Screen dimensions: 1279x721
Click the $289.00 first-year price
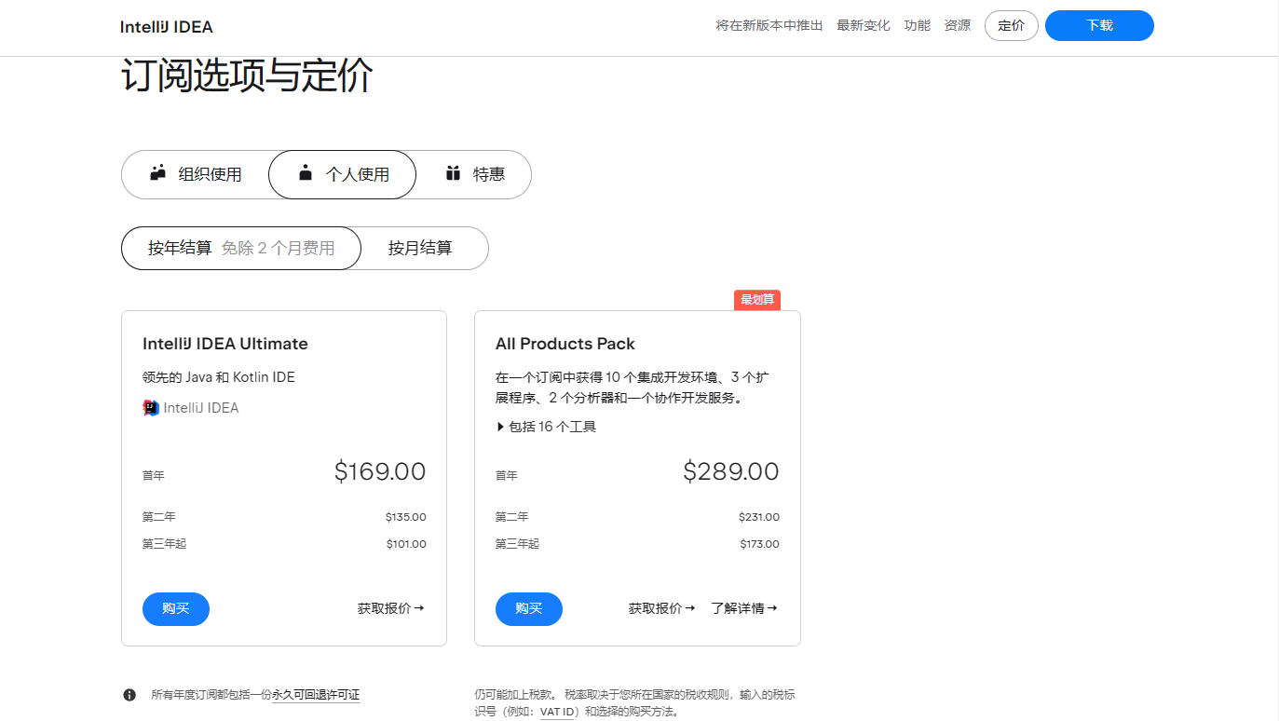[731, 471]
